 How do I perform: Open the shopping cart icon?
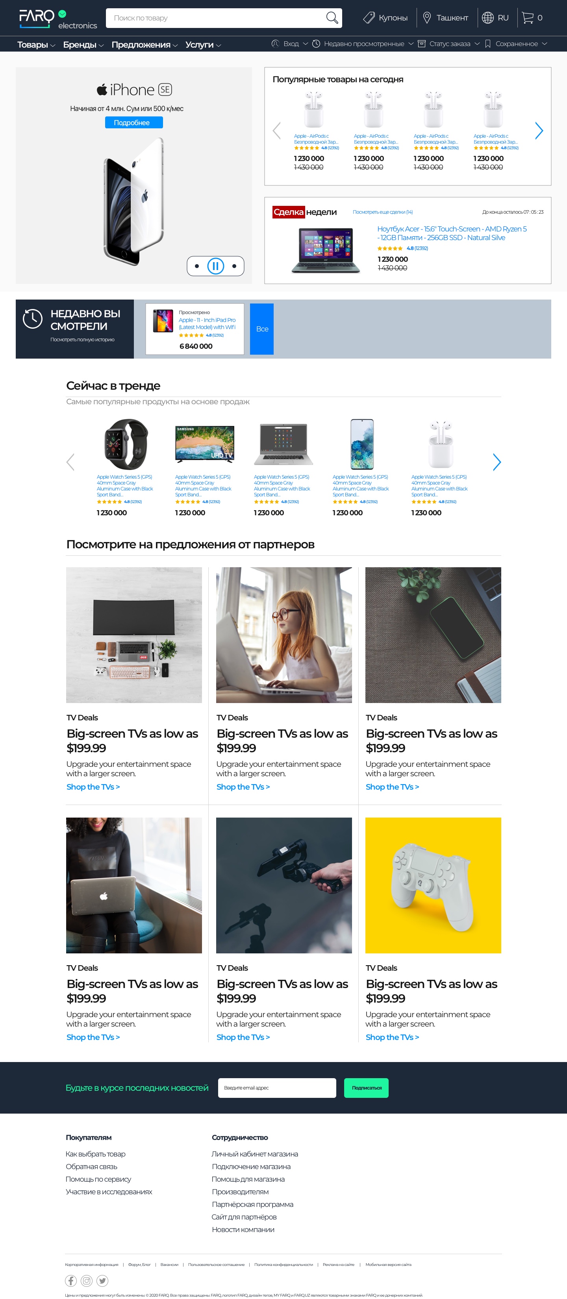click(x=527, y=18)
